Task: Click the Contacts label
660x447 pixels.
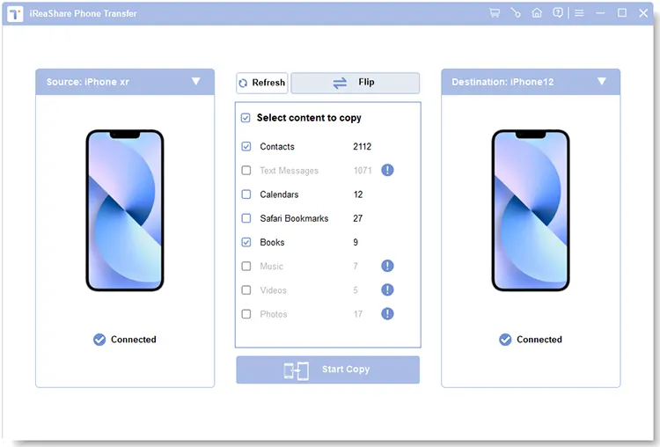Action: (277, 146)
